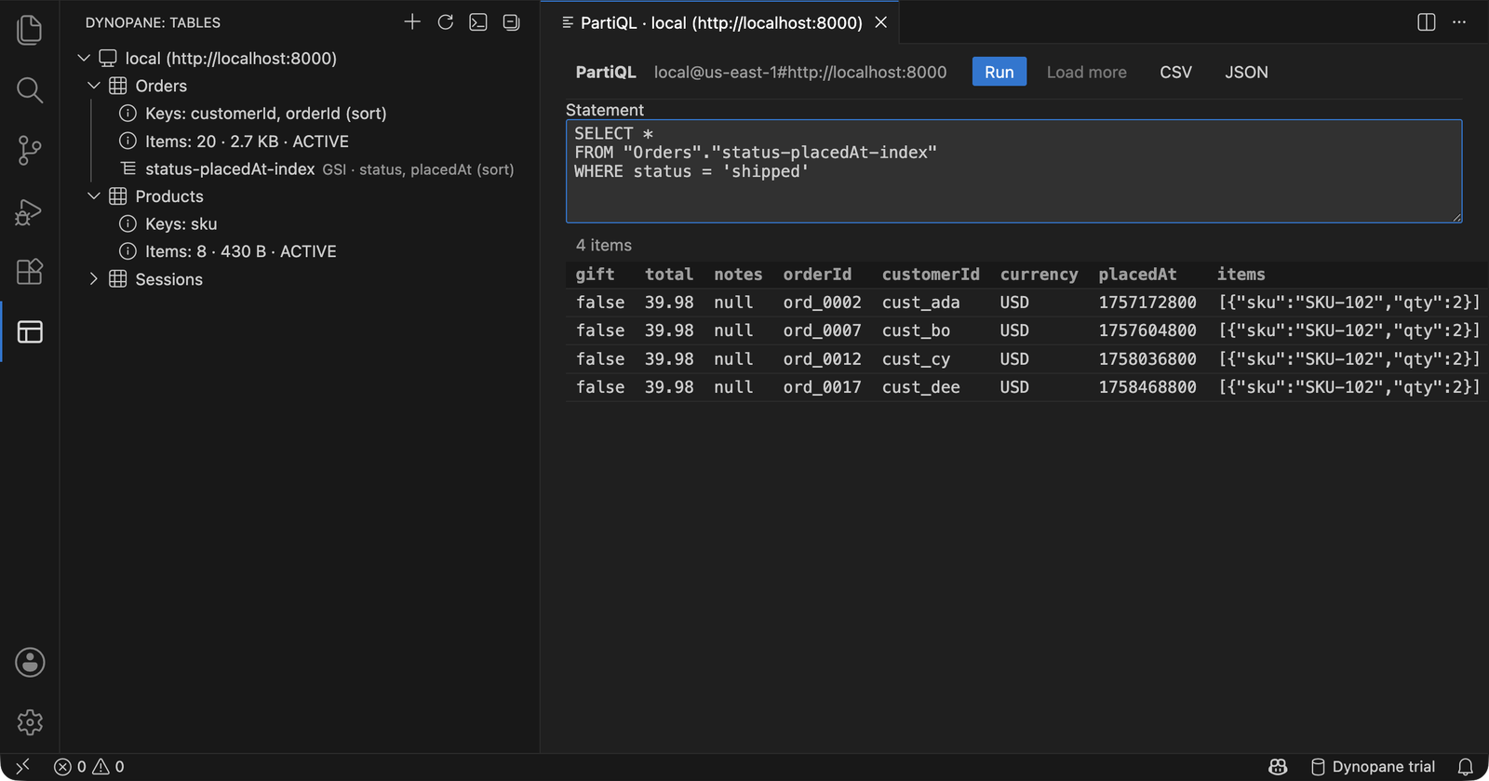Add a new connection with plus icon
The width and height of the screenshot is (1489, 781).
pyautogui.click(x=412, y=21)
